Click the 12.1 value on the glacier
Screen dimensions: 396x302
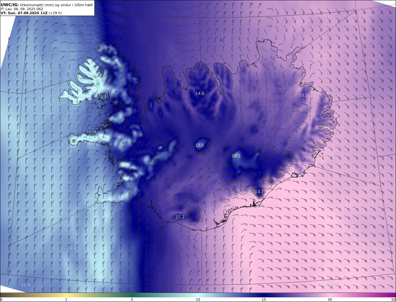coord(236,156)
